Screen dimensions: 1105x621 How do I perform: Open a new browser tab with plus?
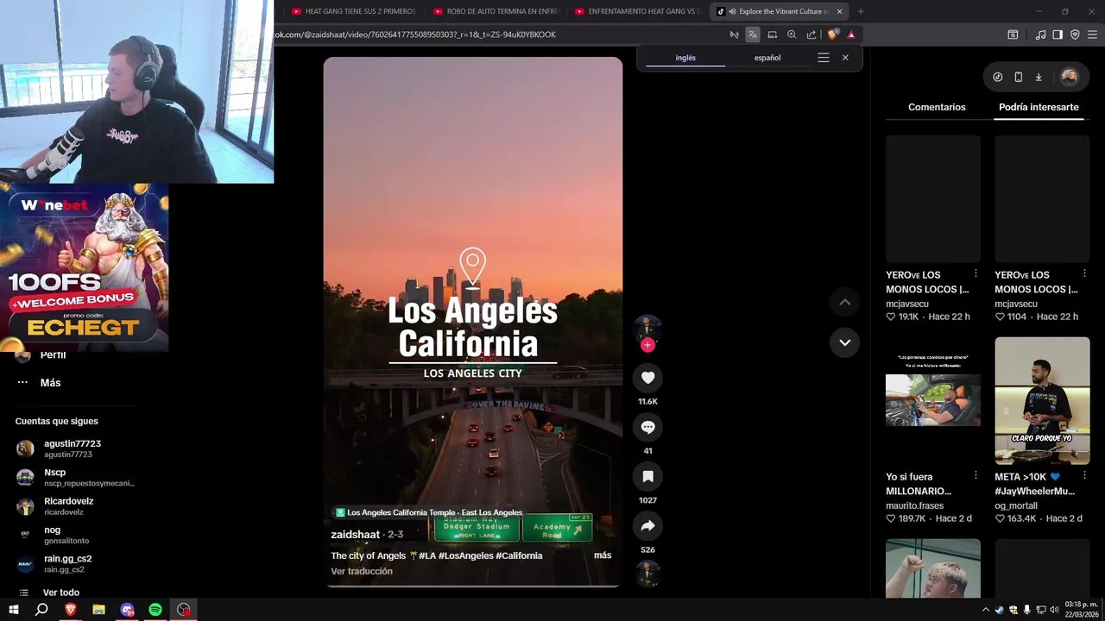(861, 11)
